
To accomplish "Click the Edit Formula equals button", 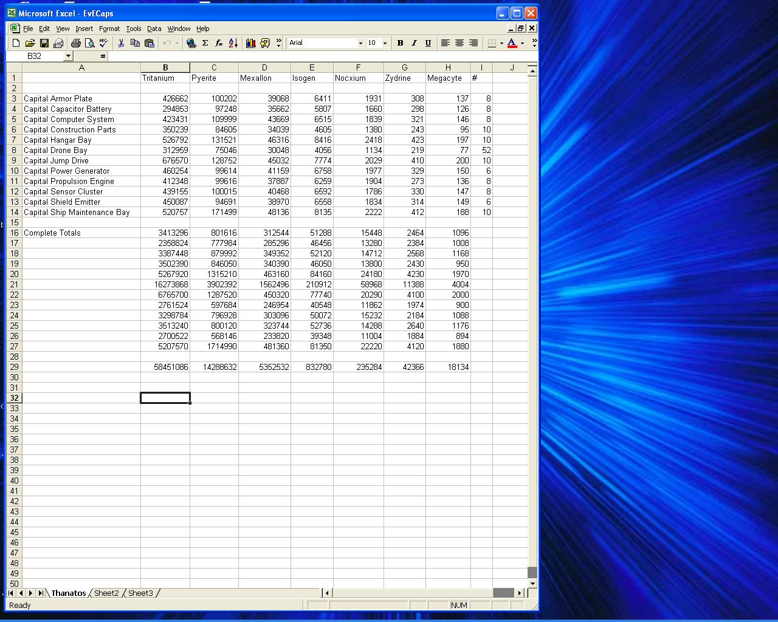I will tap(103, 56).
